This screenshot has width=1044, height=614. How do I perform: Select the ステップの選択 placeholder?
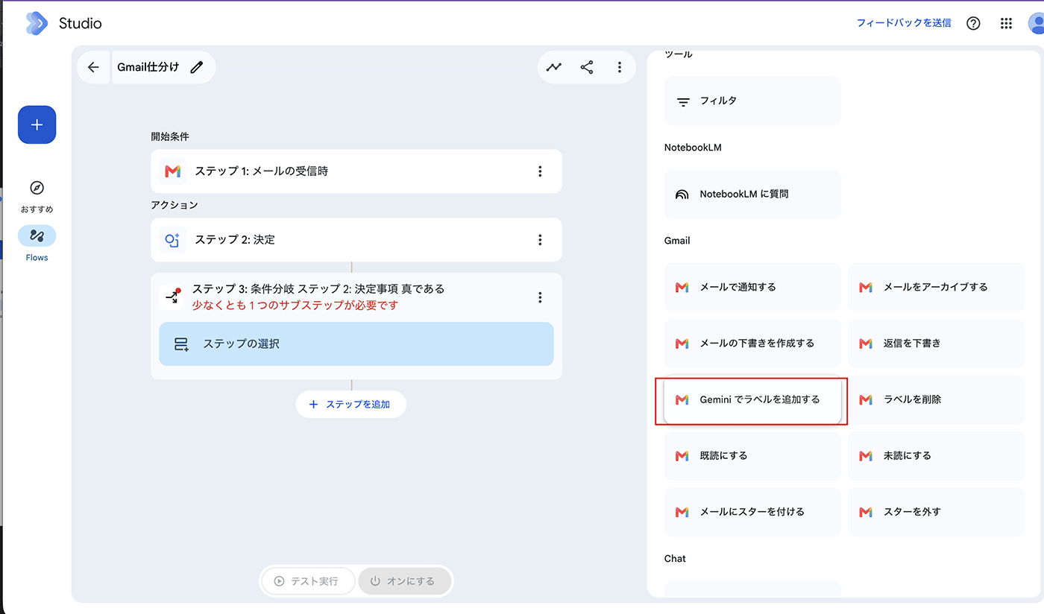coord(356,344)
